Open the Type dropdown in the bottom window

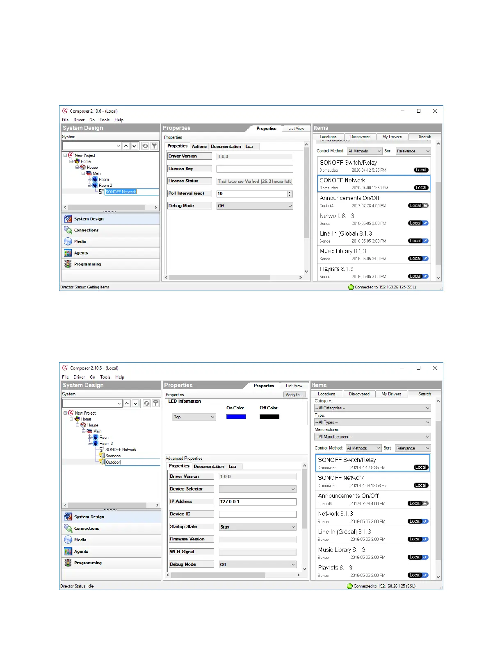[x=372, y=422]
